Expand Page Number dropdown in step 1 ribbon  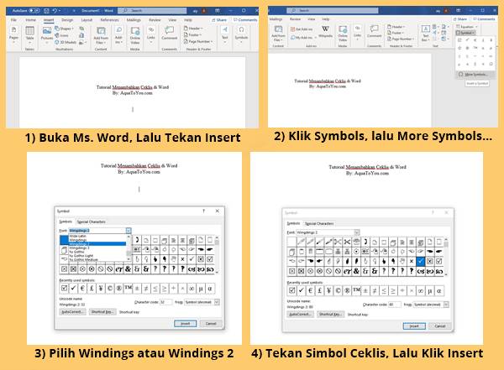click(198, 41)
